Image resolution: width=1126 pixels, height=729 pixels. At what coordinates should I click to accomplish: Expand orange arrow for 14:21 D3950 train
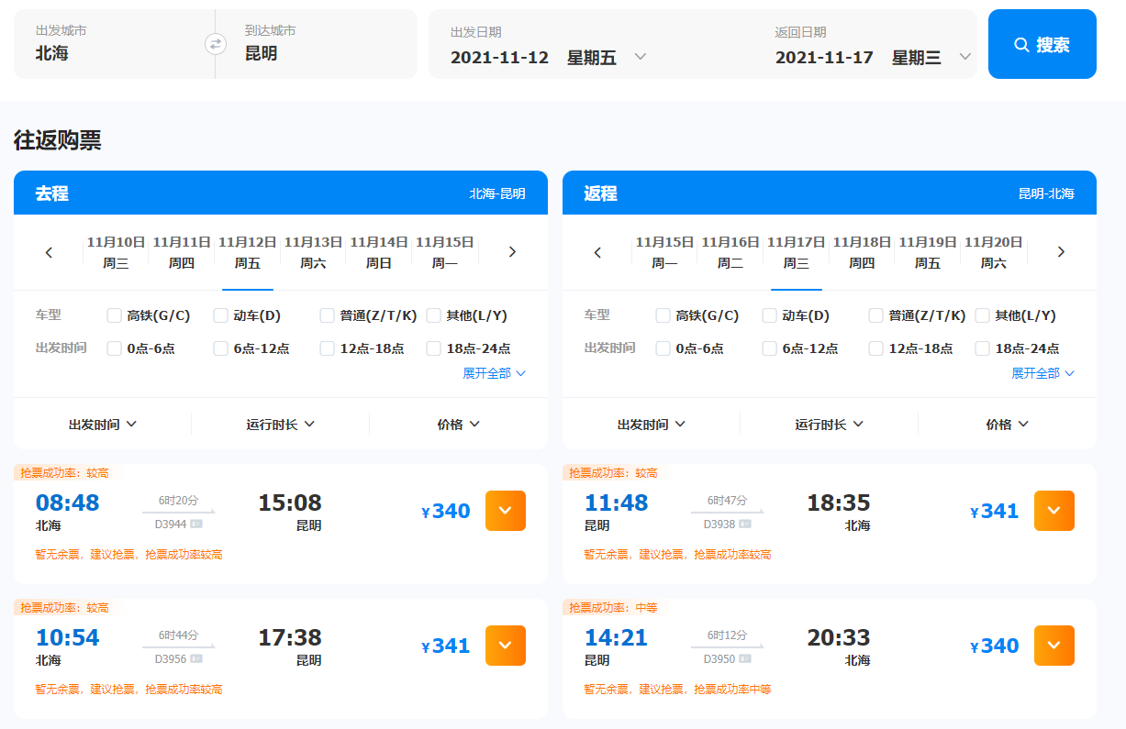click(1054, 646)
